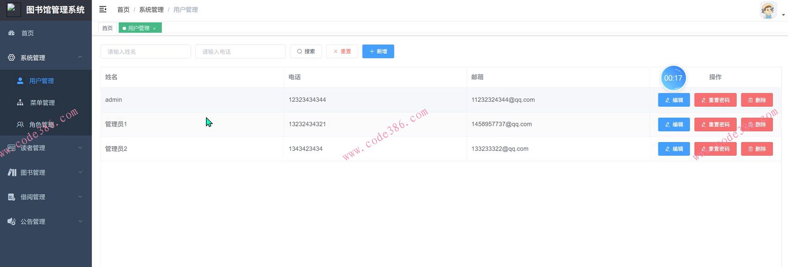Viewport: 788px width, 267px height.
Task: Click the megaphone icon for 公告管理
Action: tap(11, 221)
